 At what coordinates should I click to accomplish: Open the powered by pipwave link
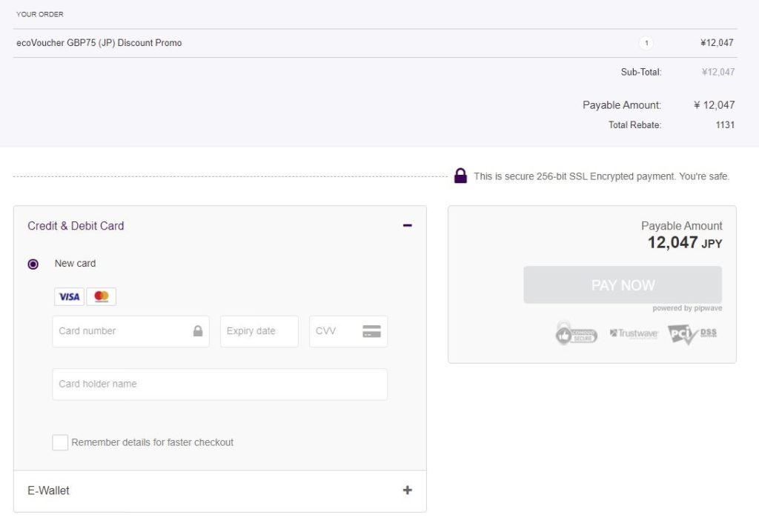point(687,308)
